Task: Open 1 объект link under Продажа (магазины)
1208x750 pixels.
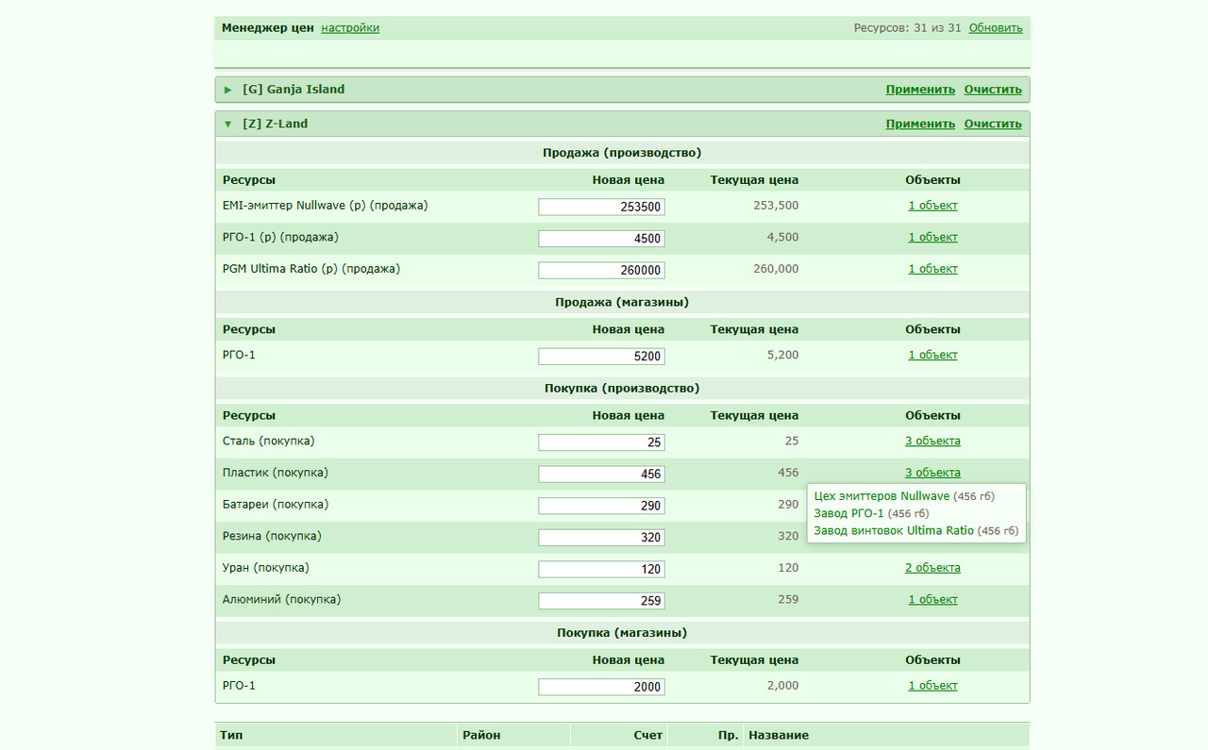Action: click(x=932, y=356)
